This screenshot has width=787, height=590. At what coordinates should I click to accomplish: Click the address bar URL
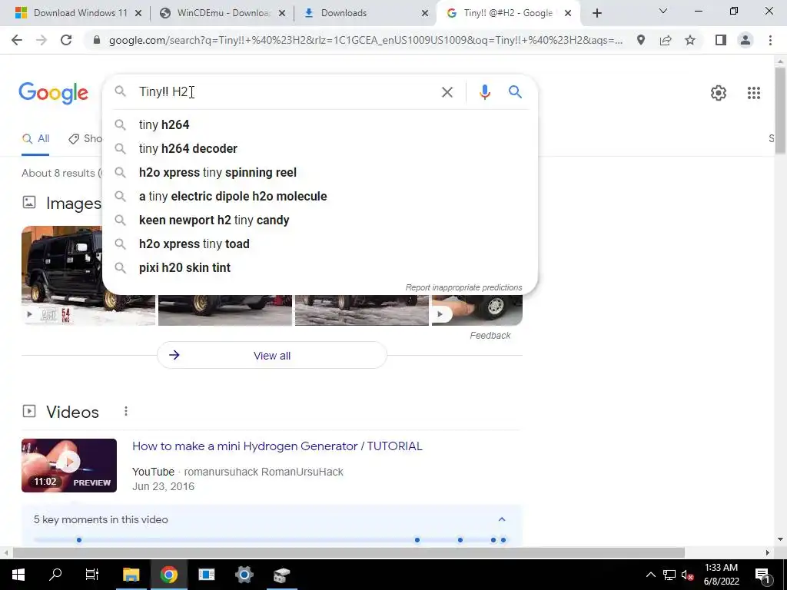point(365,40)
